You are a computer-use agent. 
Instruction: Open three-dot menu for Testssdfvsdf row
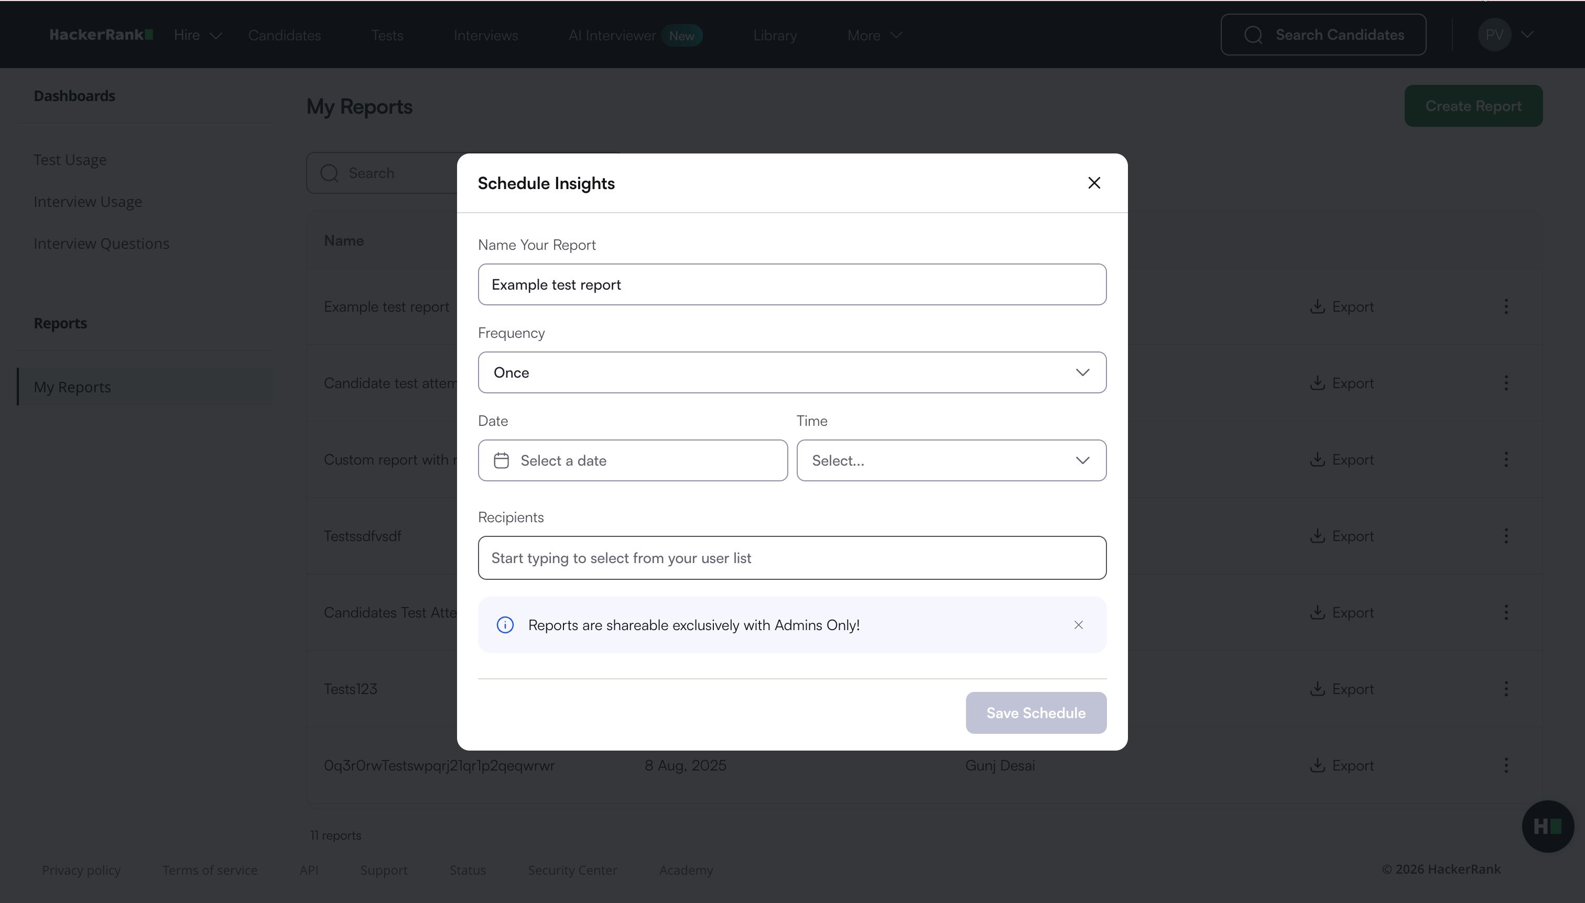click(1506, 536)
